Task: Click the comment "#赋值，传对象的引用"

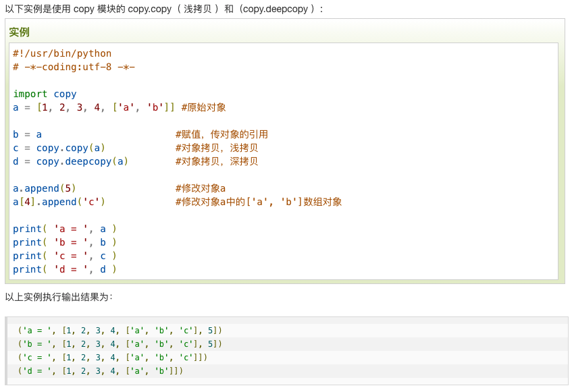Action: (222, 134)
